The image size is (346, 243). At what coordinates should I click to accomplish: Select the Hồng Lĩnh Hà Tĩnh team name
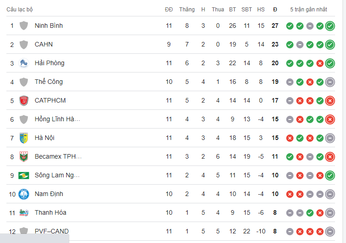tap(58, 119)
